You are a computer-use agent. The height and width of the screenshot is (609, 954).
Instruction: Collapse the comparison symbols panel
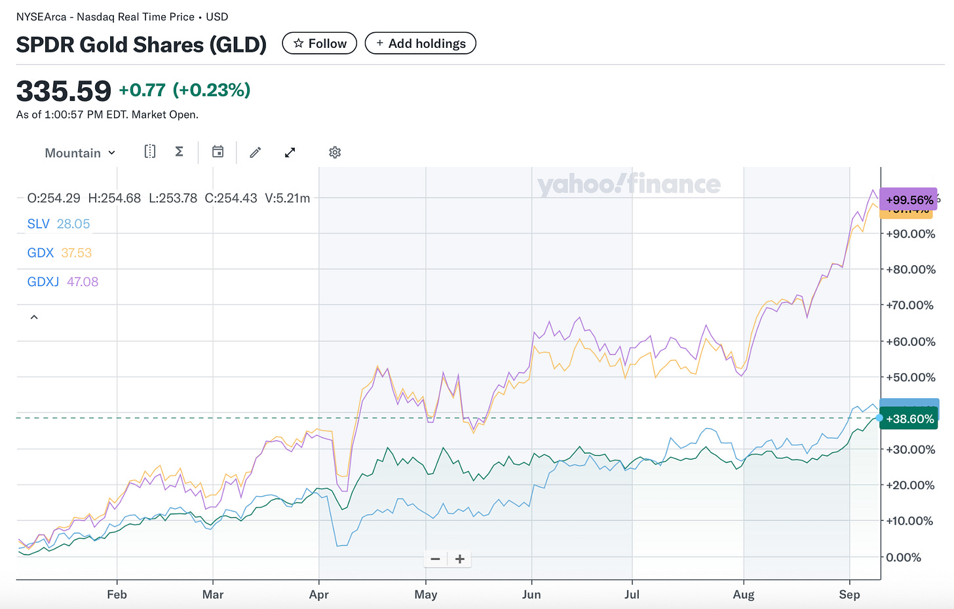[34, 316]
